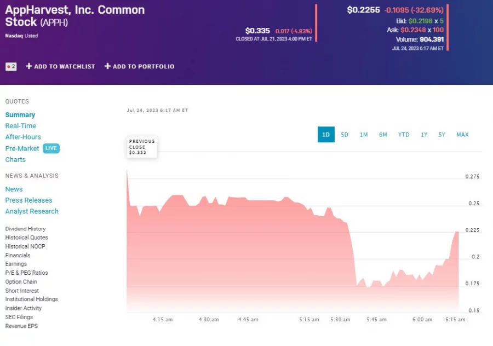This screenshot has width=493, height=346.
Task: Open the Charts page
Action: [15, 159]
